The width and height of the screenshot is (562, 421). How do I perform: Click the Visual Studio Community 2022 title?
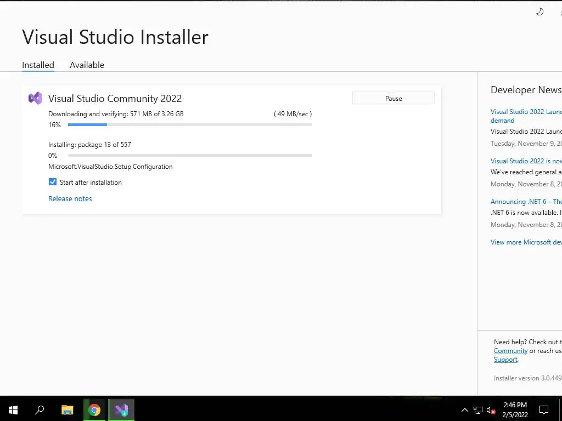point(115,99)
